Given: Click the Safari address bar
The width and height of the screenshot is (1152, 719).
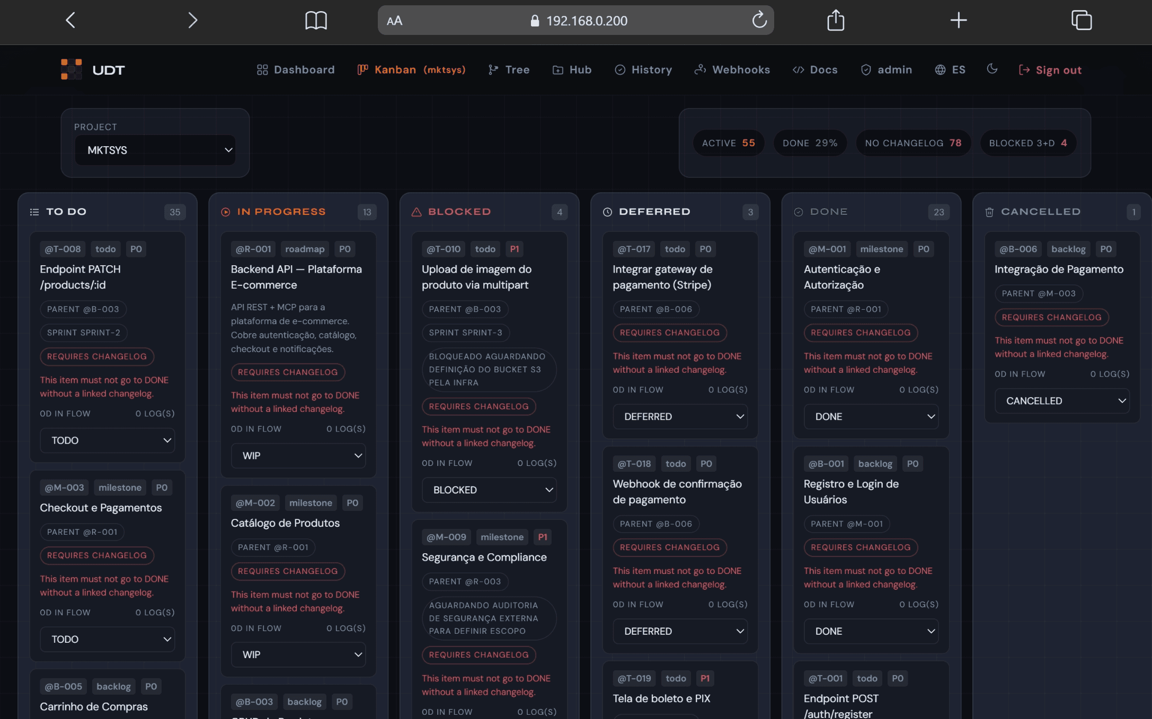Looking at the screenshot, I should tap(575, 20).
